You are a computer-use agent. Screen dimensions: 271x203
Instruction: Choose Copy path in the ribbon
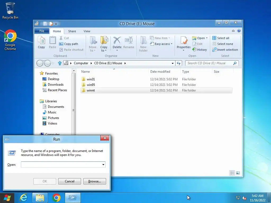coord(69,44)
